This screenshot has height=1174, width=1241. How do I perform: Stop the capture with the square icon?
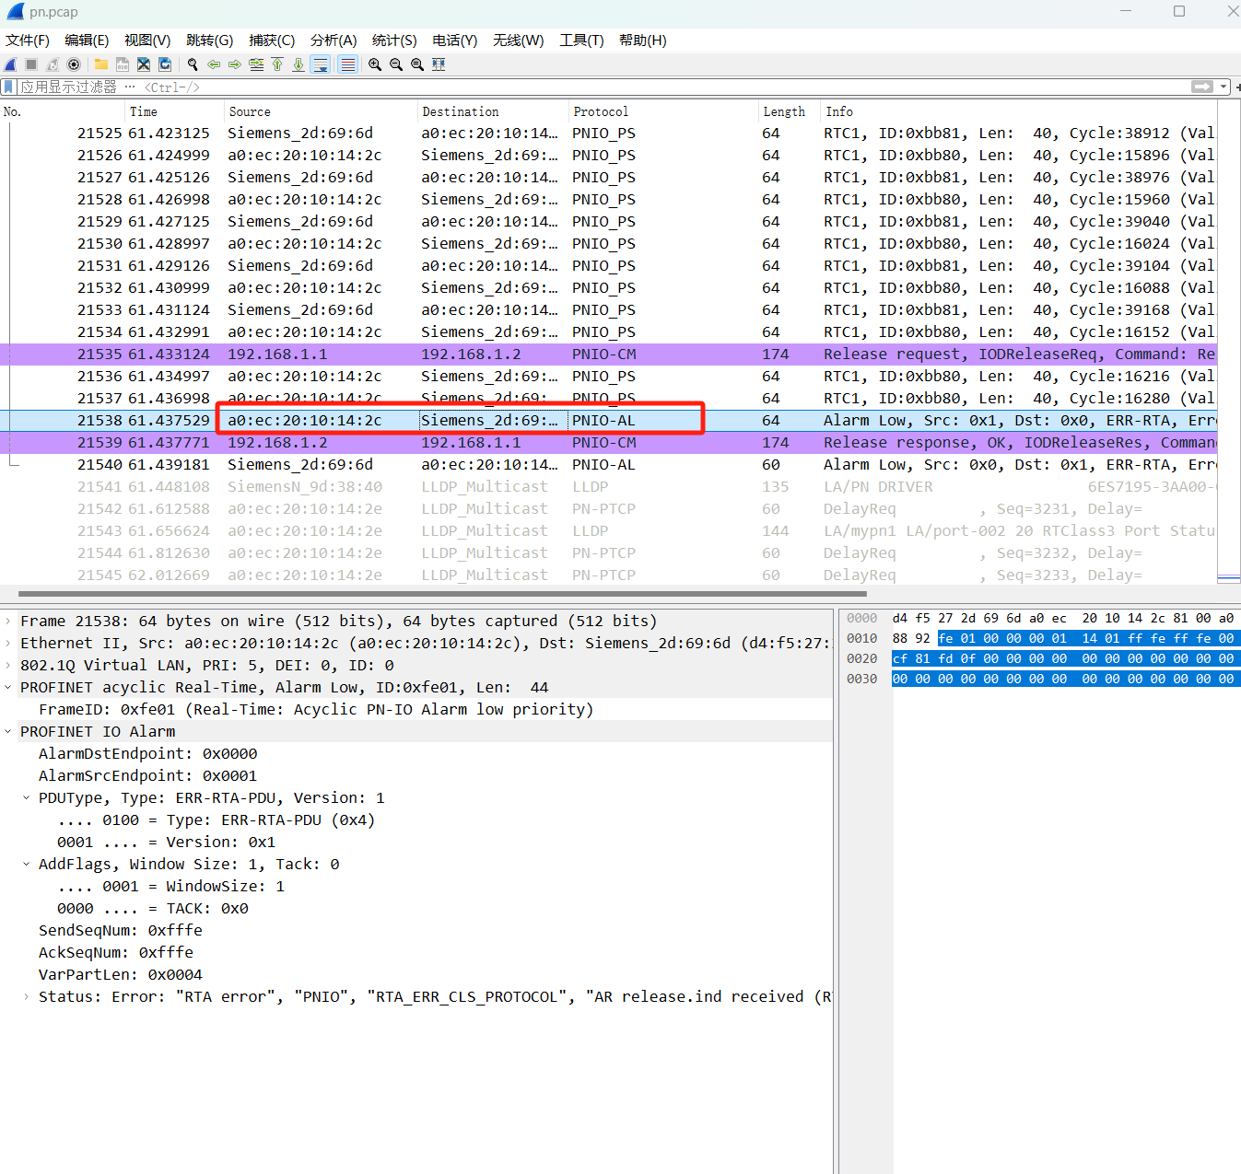[31, 64]
